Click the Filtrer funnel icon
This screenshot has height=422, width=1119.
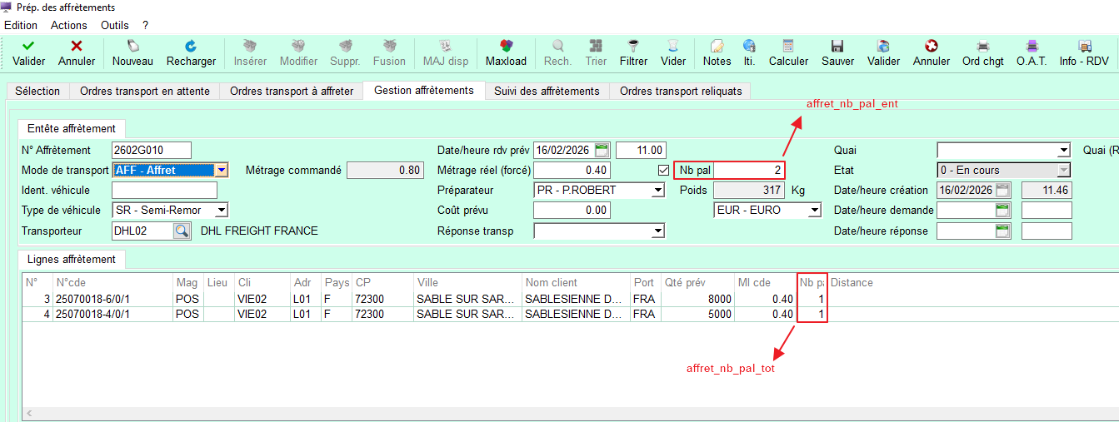633,47
